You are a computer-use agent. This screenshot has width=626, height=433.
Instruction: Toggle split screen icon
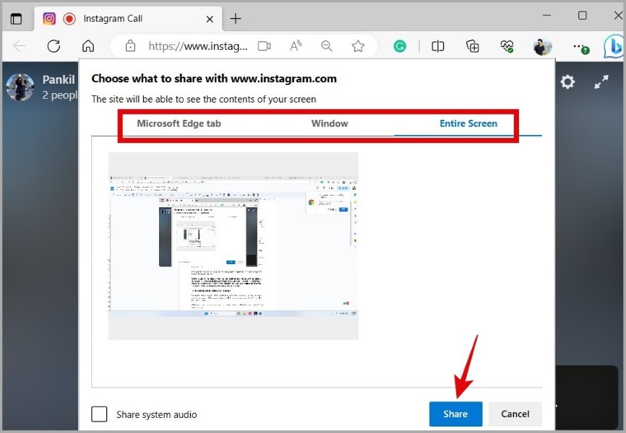[x=437, y=46]
